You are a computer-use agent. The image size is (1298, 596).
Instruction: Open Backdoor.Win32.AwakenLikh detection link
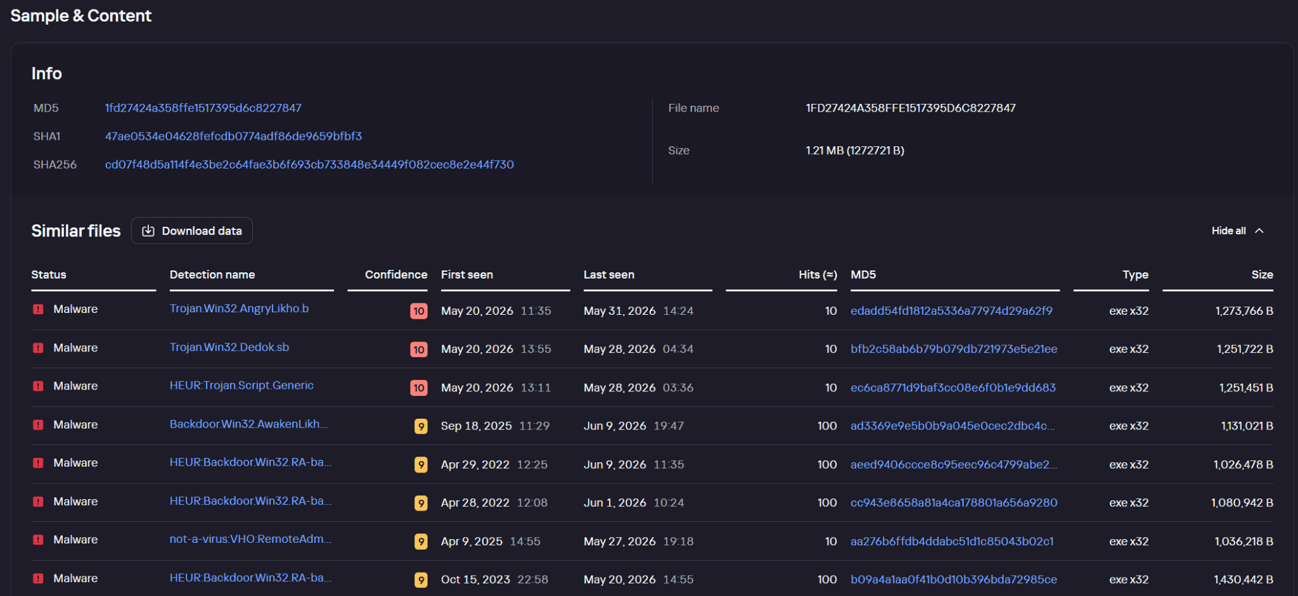coord(248,424)
